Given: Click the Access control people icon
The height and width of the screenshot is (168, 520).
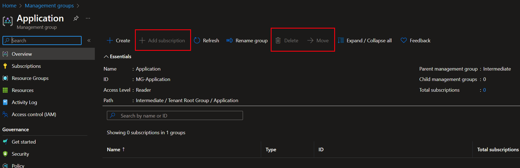Looking at the screenshot, I should (x=5, y=114).
